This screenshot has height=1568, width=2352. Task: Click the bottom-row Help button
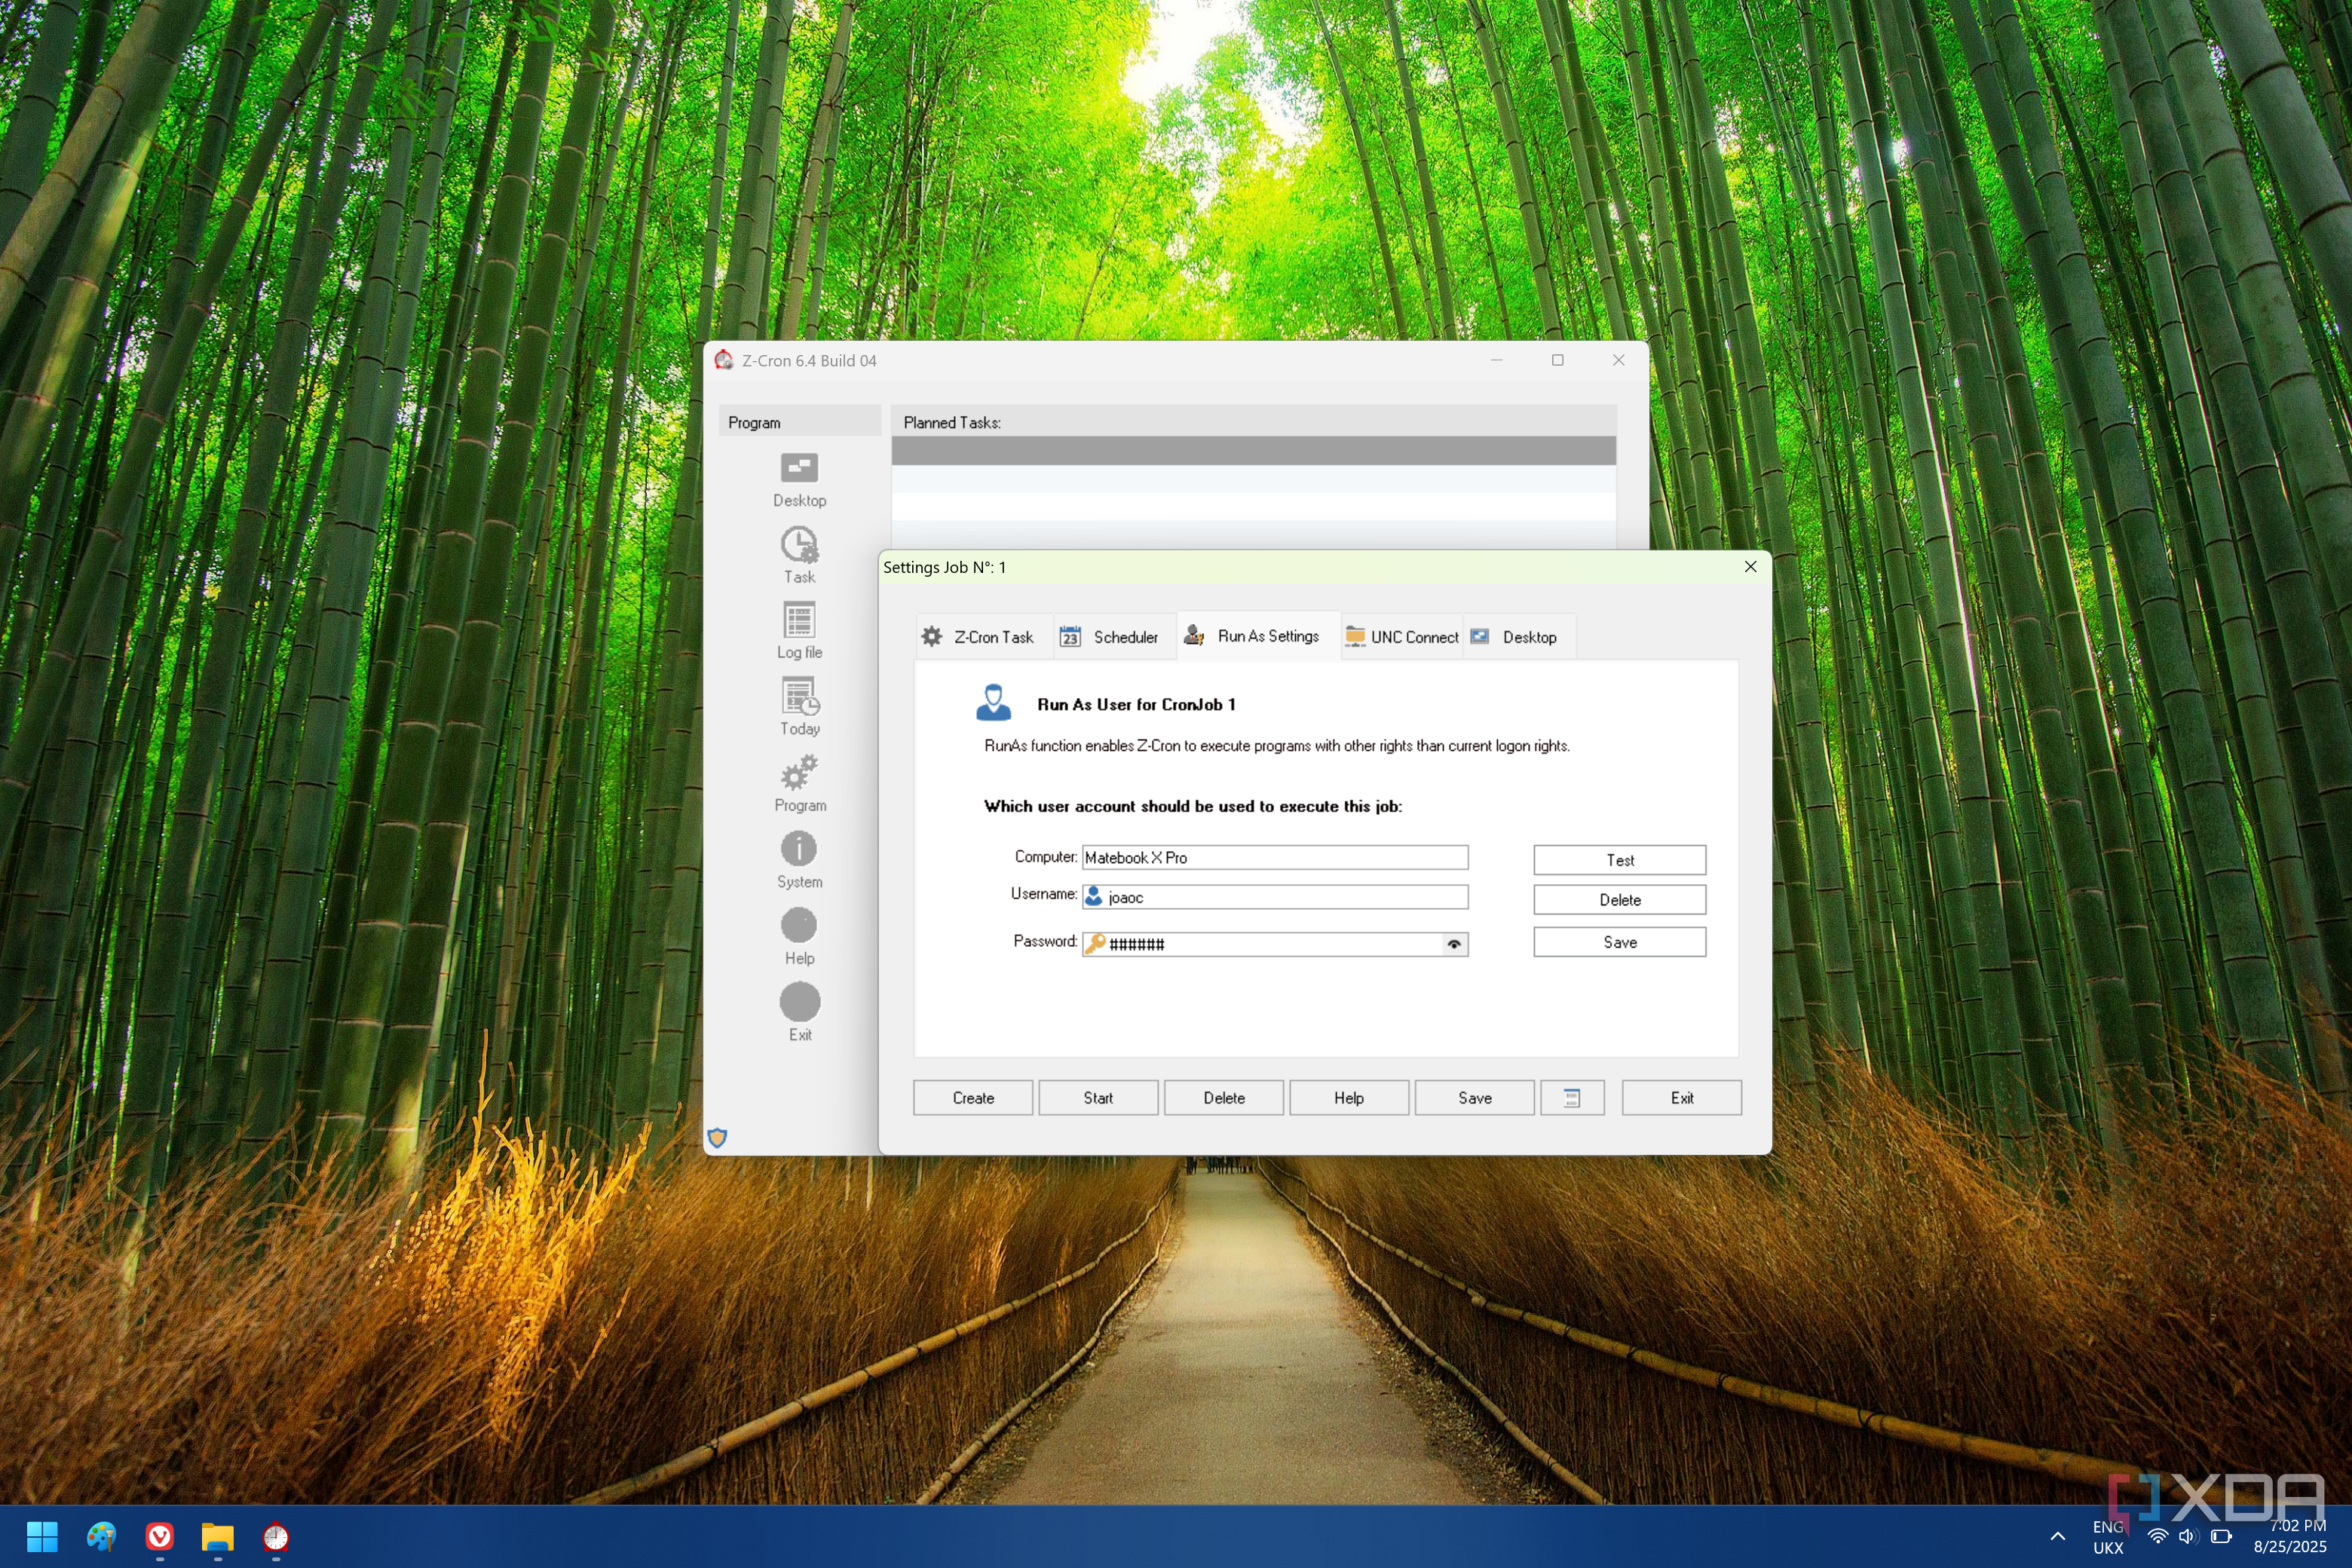point(1349,1098)
